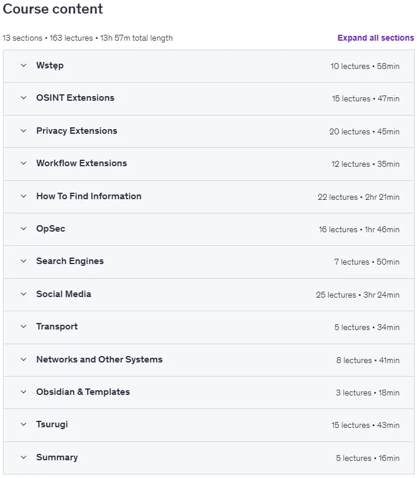
Task: Expand the Search Engines section
Action: [x=209, y=262]
